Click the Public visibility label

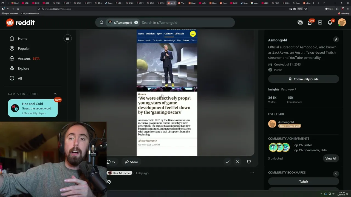point(278,70)
